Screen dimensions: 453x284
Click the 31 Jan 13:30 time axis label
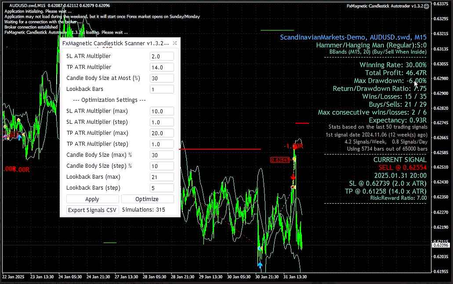coord(295,277)
